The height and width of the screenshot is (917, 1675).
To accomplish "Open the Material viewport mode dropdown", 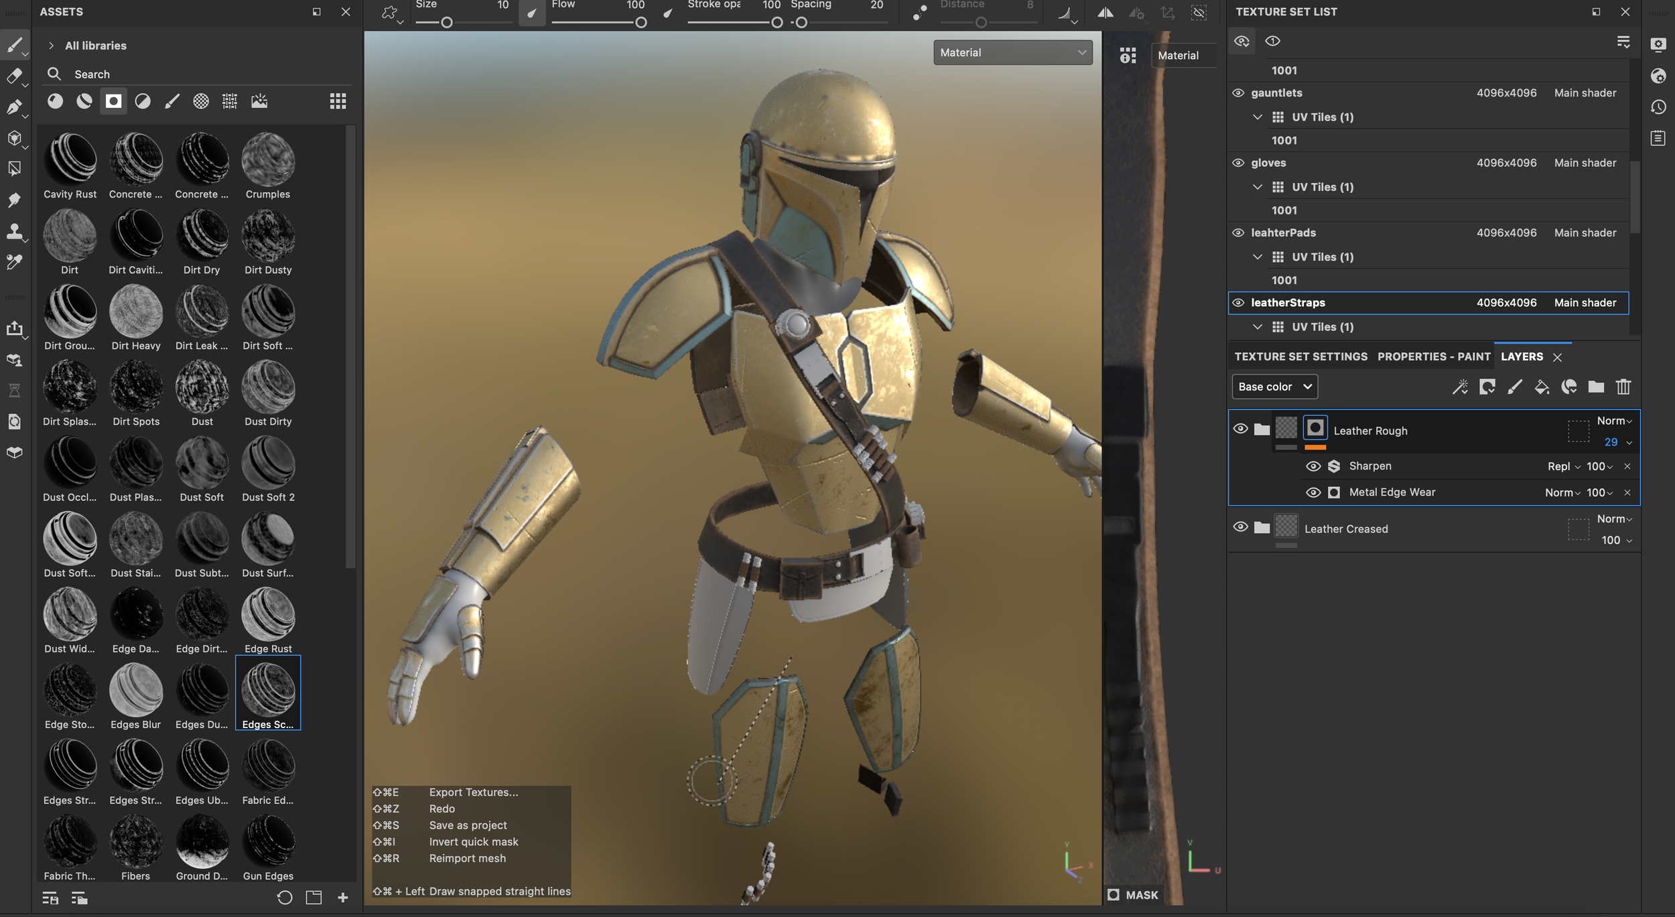I will (x=1012, y=52).
